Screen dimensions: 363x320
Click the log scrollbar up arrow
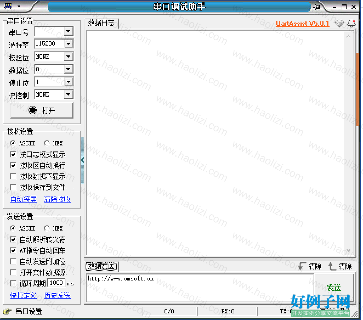tap(348, 36)
